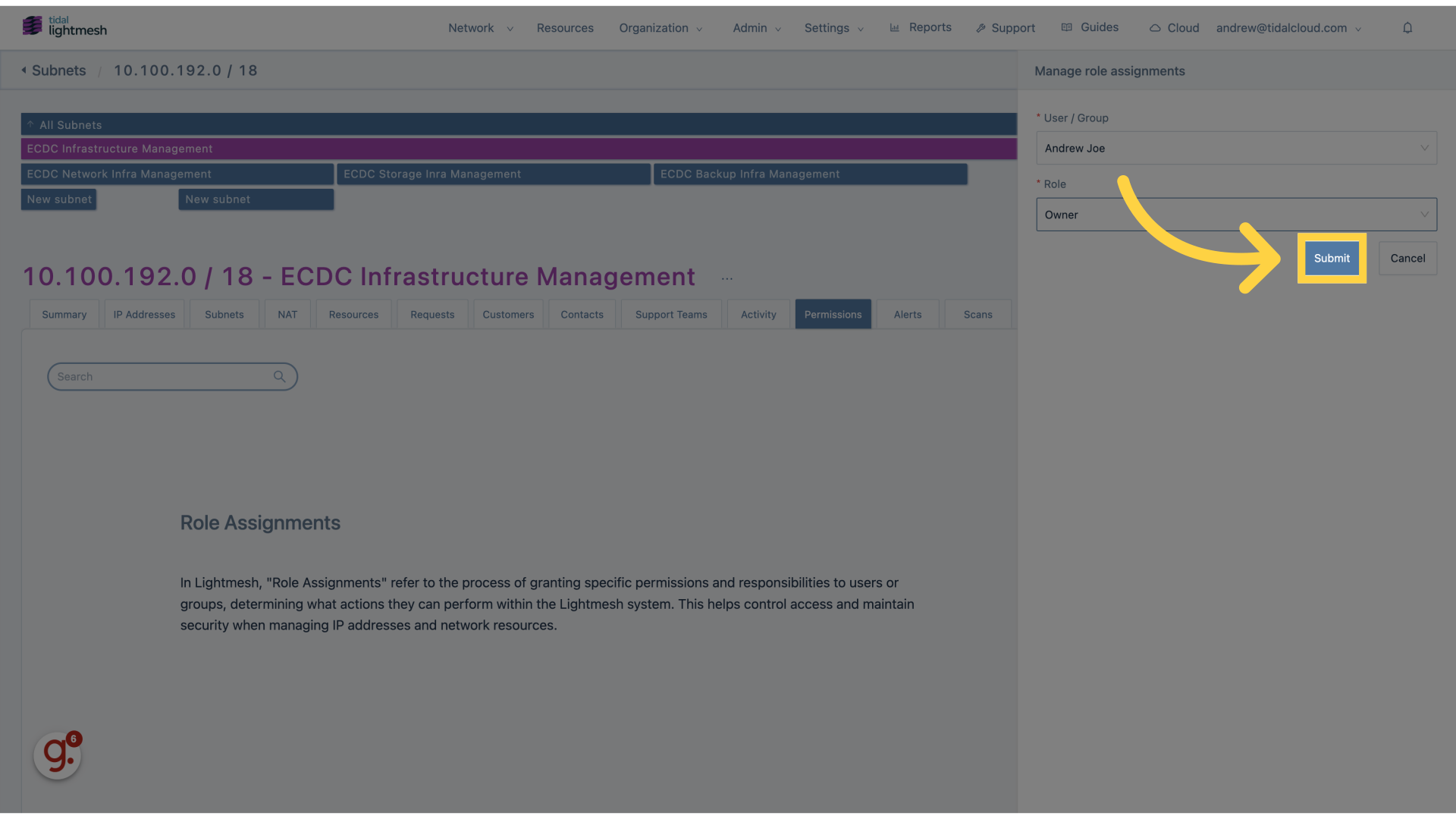Switch to the Contacts tab

point(582,314)
